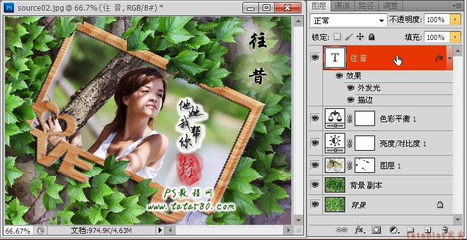Open the blend mode dropdown showing 正常

[x=348, y=20]
